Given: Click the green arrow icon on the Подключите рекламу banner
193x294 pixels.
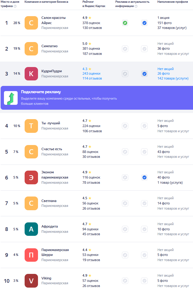Looking at the screenshot, I should 11,98.
